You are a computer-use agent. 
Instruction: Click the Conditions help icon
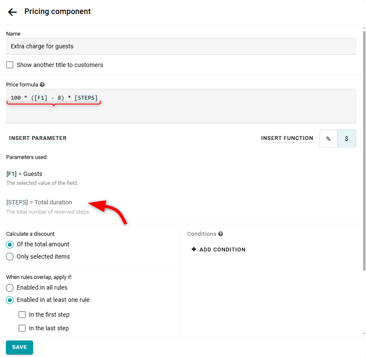(221, 234)
